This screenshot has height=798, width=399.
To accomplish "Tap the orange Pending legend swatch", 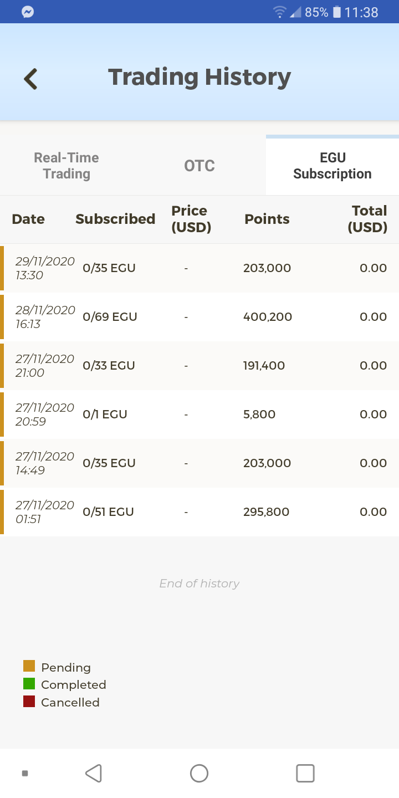I will pyautogui.click(x=29, y=666).
